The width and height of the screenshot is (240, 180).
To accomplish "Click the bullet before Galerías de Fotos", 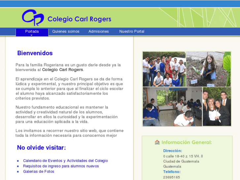I will [18, 172].
